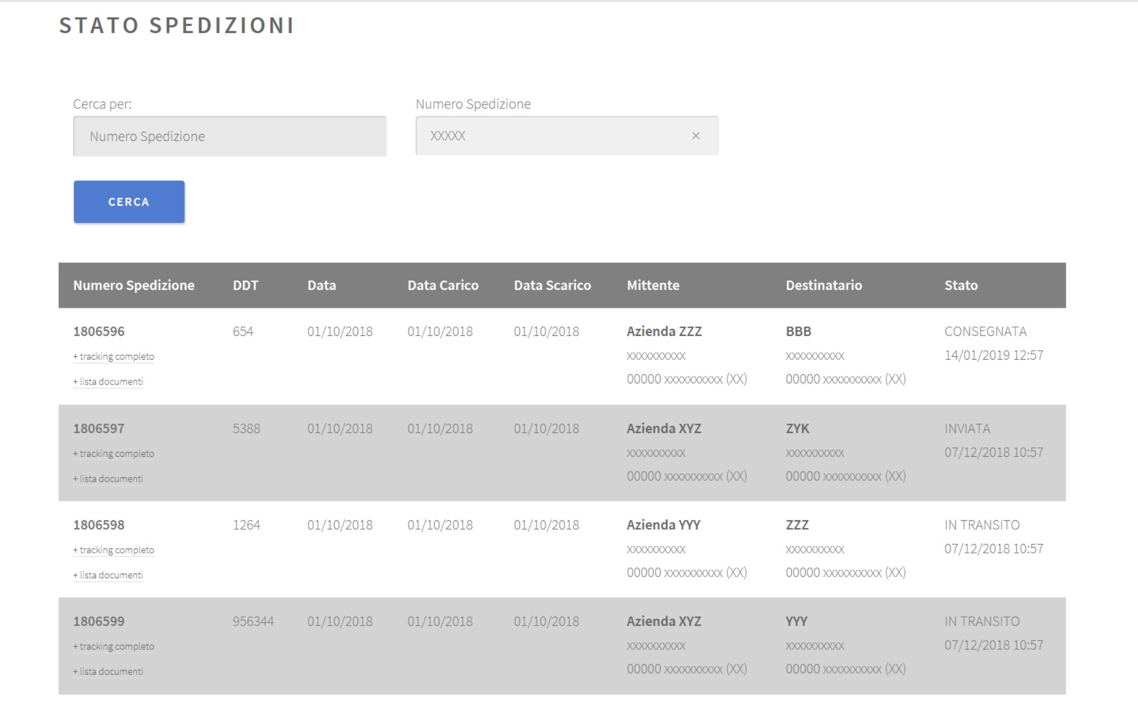Image resolution: width=1138 pixels, height=711 pixels.
Task: Click the Stato column header
Action: pos(961,286)
